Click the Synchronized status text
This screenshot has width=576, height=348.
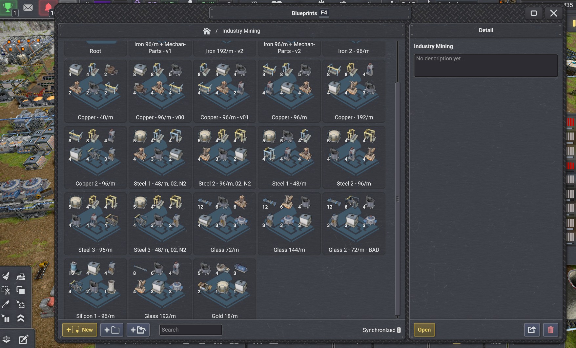tap(379, 330)
